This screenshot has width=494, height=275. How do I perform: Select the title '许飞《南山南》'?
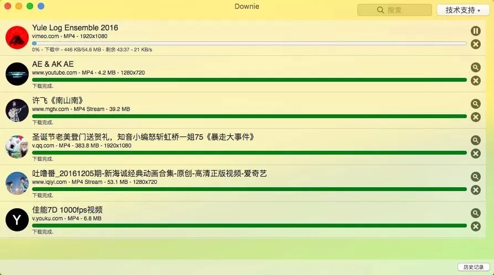click(58, 101)
